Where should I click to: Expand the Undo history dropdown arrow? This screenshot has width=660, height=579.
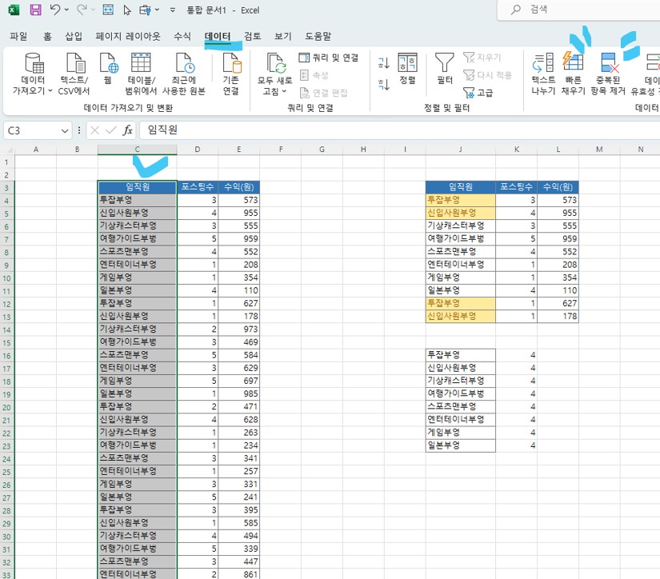tap(66, 10)
